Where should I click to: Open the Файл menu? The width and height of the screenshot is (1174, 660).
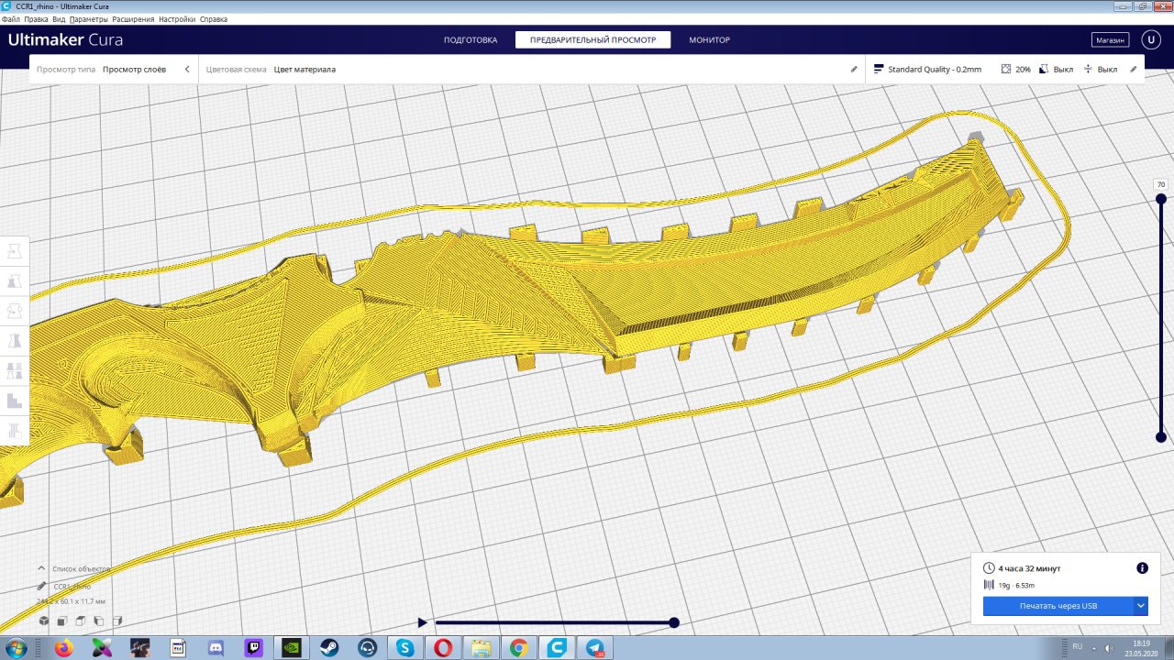[x=11, y=18]
